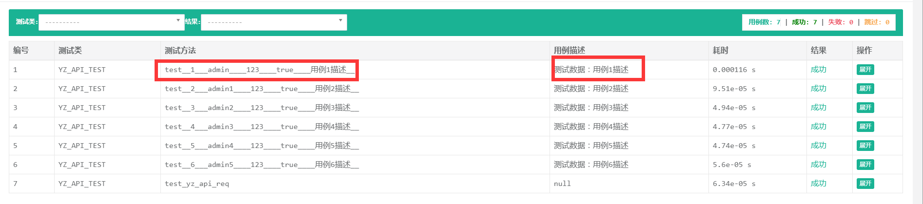Click the 成功: 7 summary counter
The width and height of the screenshot is (923, 204).
coord(804,22)
